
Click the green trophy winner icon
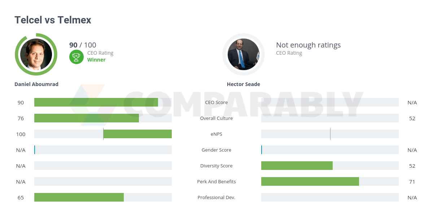click(x=76, y=57)
